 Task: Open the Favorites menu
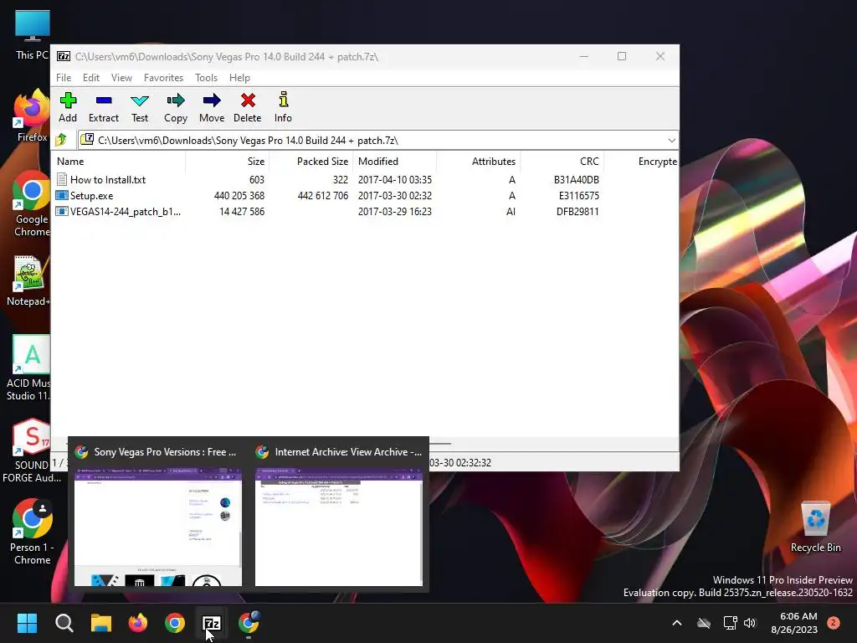[x=163, y=78]
